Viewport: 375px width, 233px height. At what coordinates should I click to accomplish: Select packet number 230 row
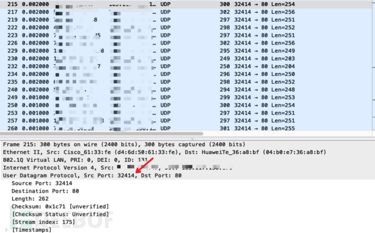186,59
